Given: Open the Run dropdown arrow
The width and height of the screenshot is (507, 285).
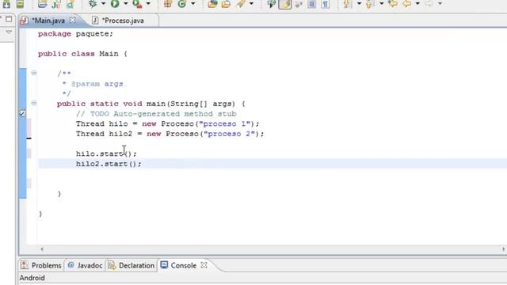Looking at the screenshot, I should tap(126, 3).
